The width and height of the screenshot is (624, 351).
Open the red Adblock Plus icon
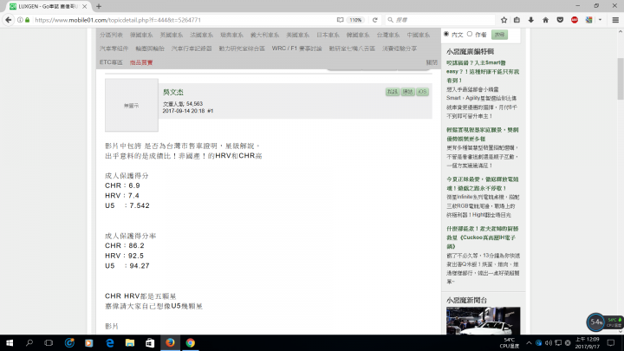pyautogui.click(x=575, y=20)
